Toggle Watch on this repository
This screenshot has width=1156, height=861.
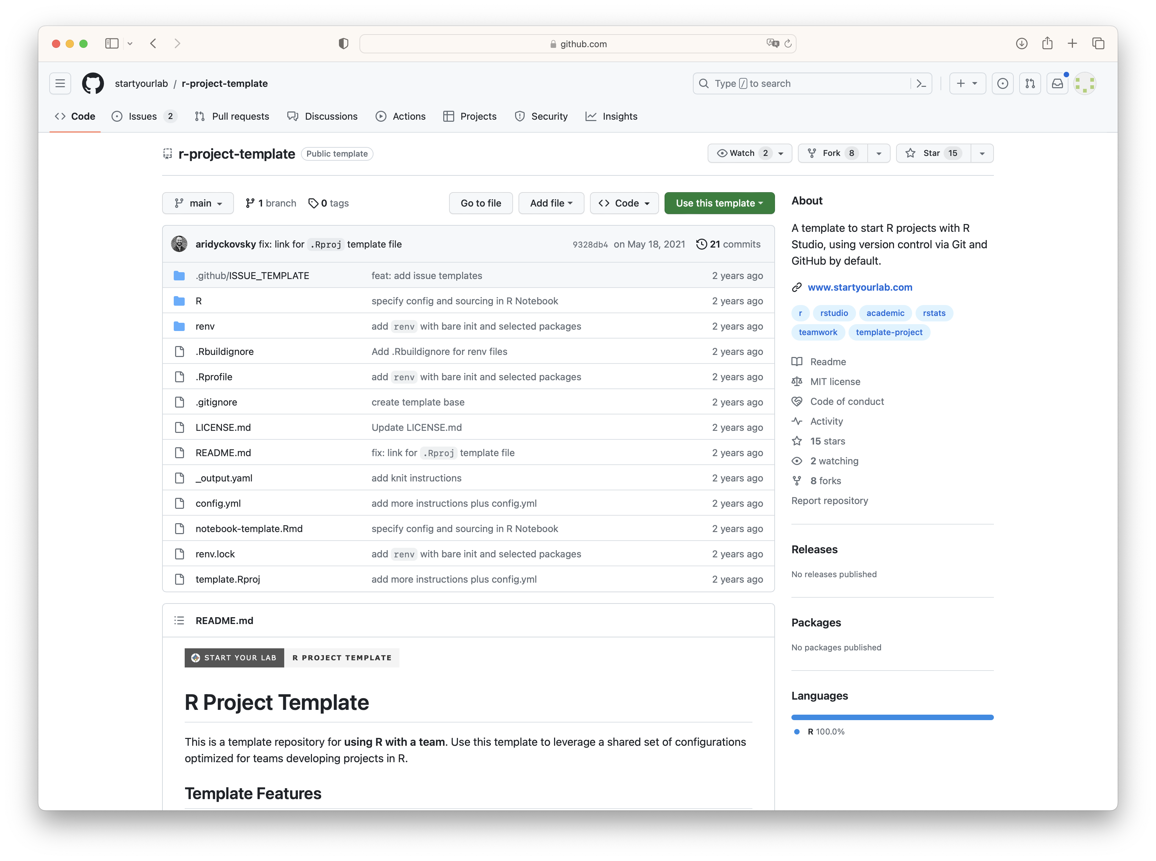[x=742, y=153]
